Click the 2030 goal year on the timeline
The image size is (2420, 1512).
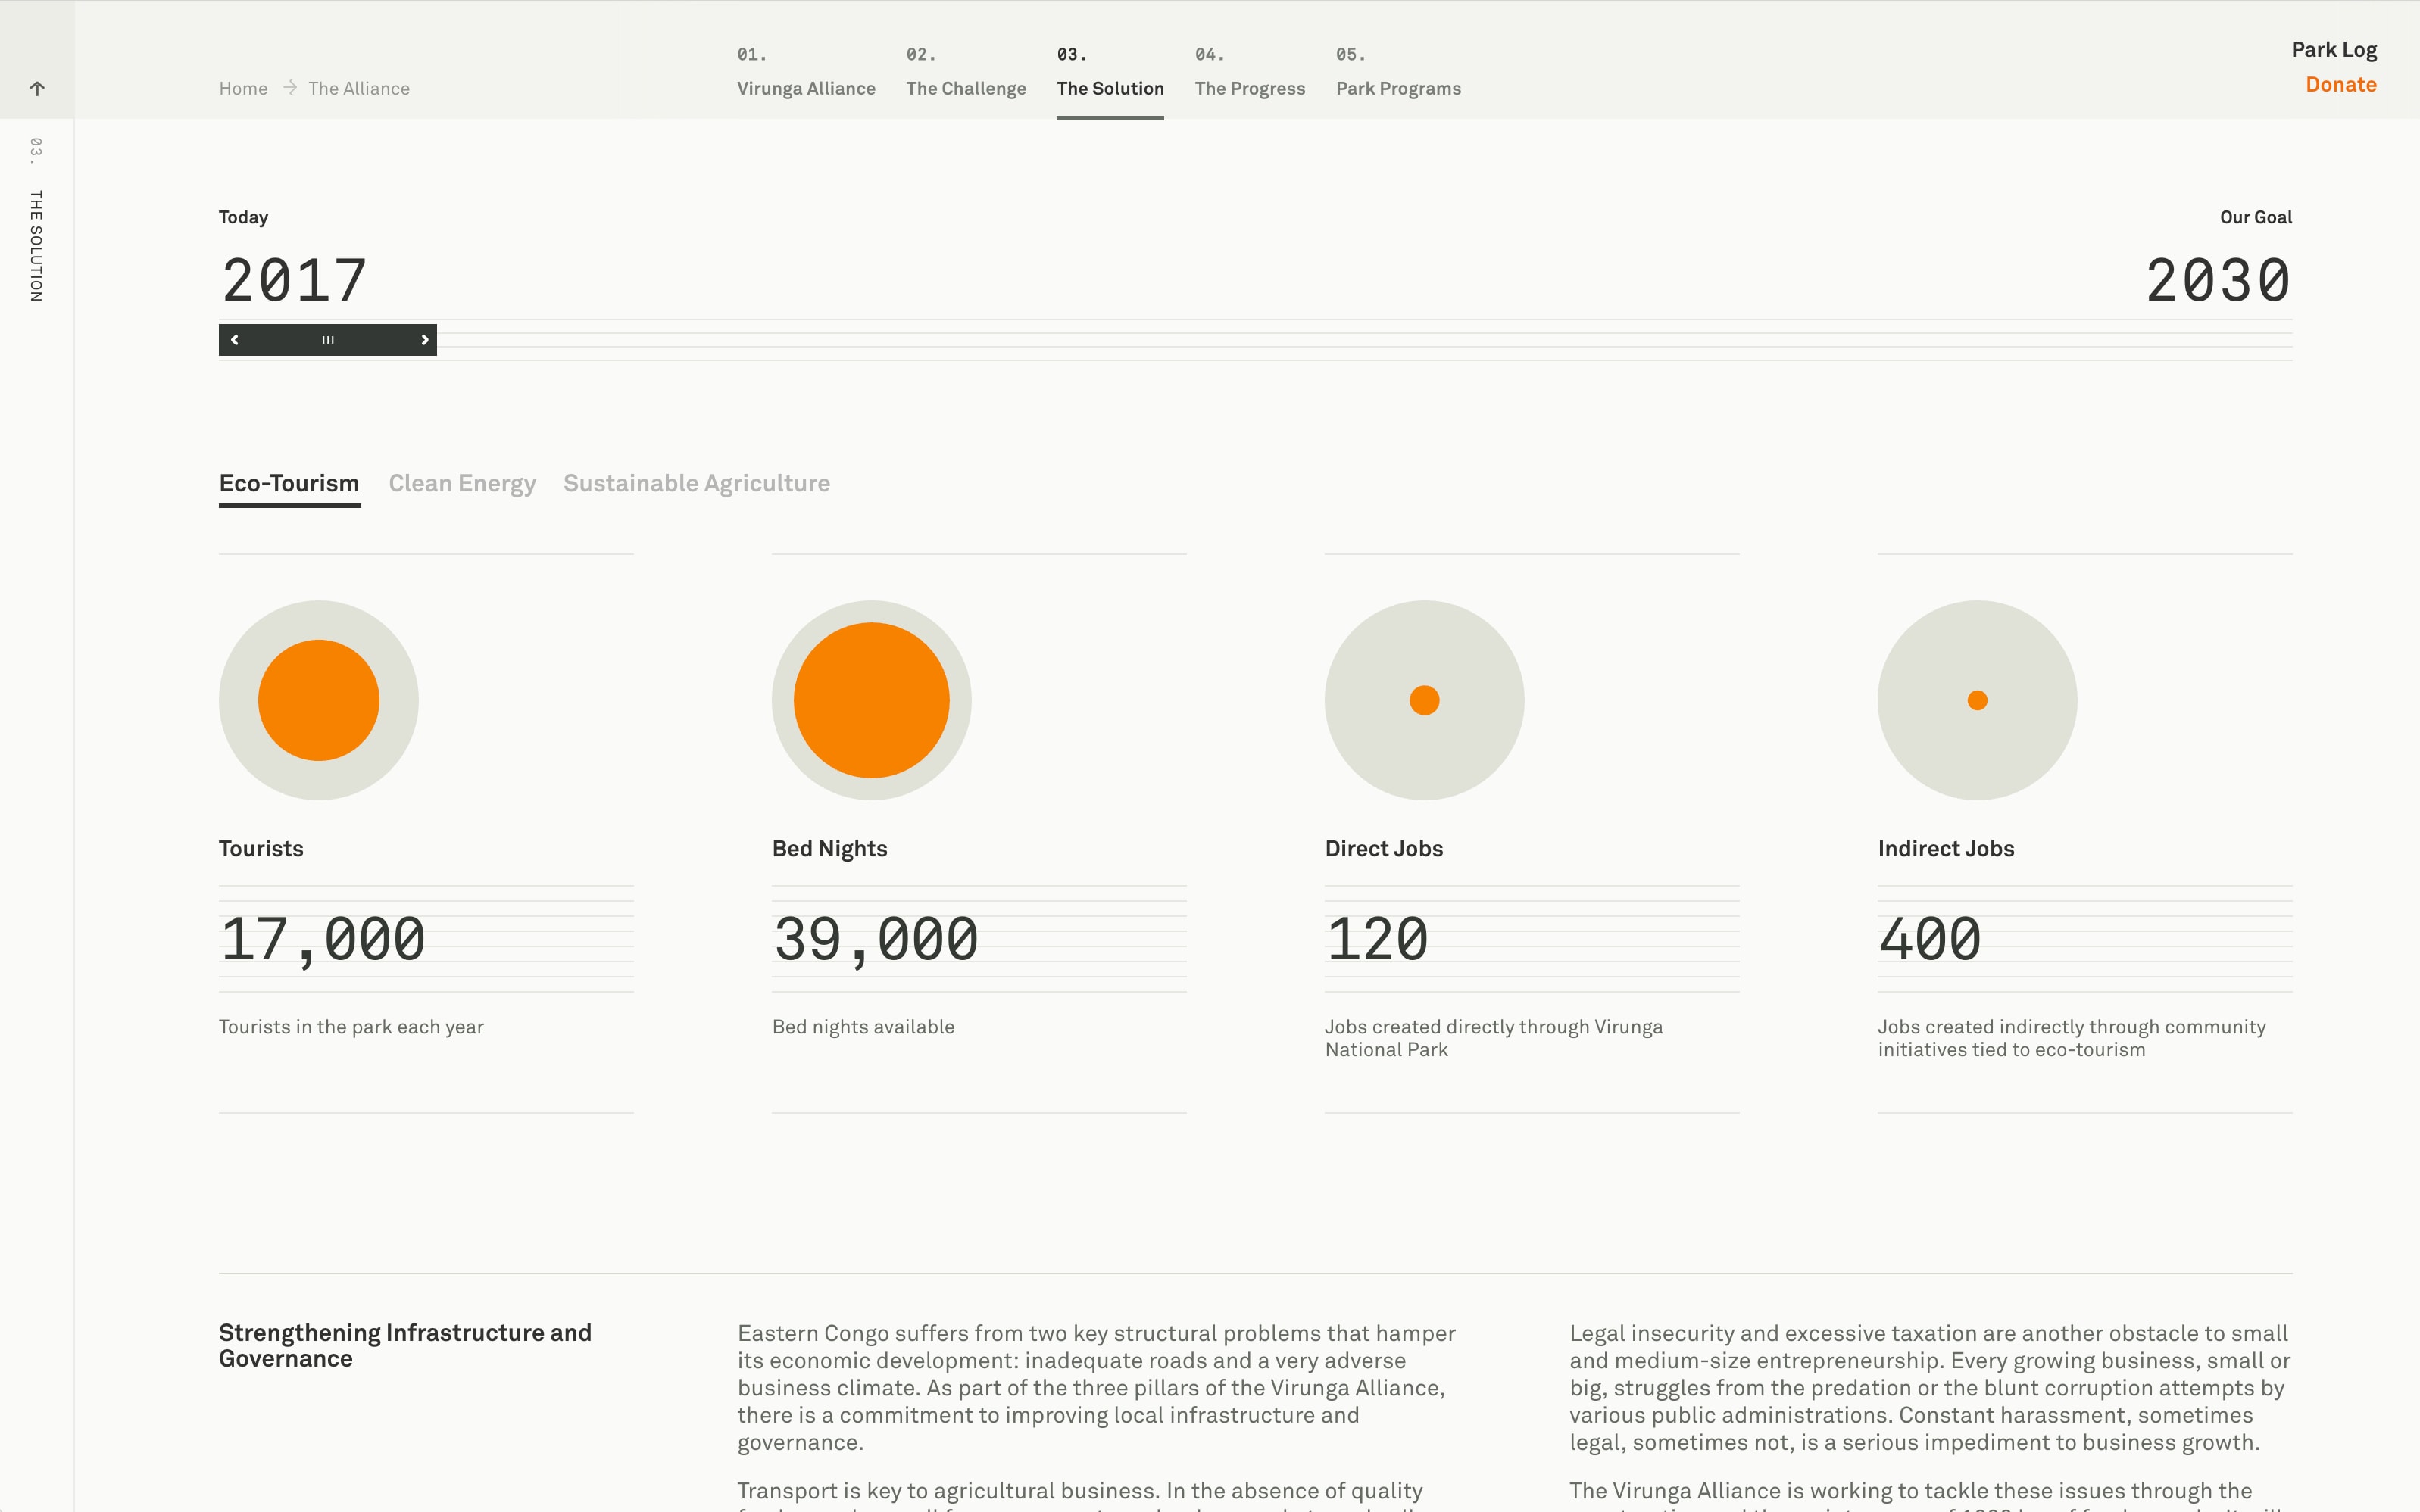pos(2217,280)
